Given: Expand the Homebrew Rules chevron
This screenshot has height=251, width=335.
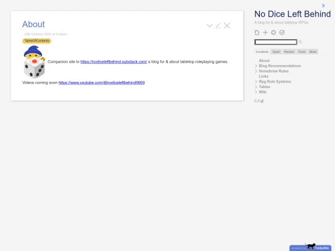Looking at the screenshot, I should [256, 71].
